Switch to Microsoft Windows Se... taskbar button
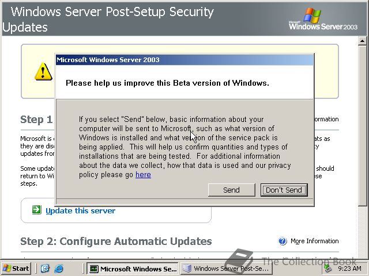This screenshot has height=276, width=369. tap(133, 269)
